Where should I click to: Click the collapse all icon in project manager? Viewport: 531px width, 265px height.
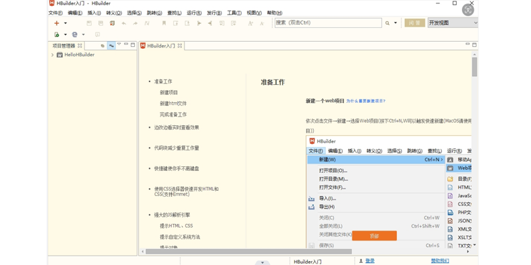(102, 46)
